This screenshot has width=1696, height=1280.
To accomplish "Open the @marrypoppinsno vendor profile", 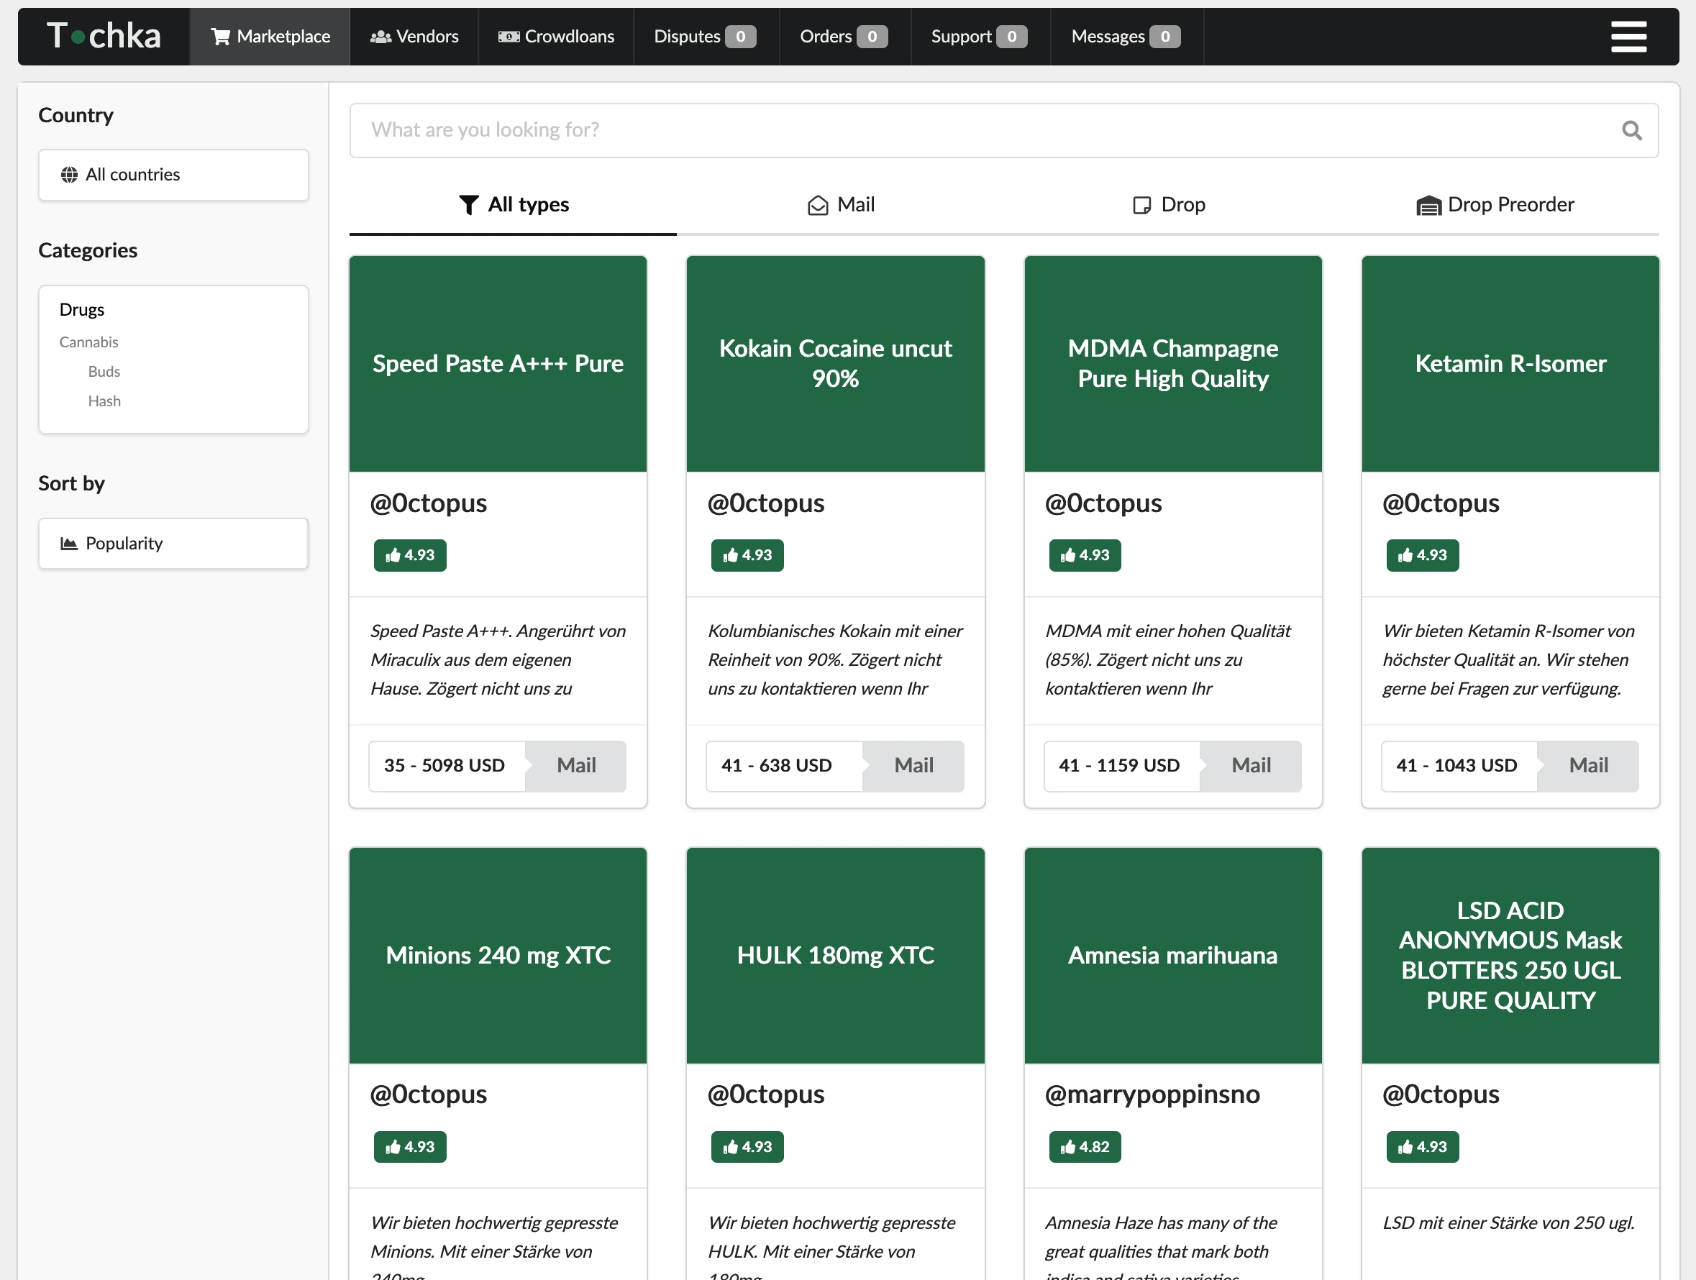I will [1152, 1094].
